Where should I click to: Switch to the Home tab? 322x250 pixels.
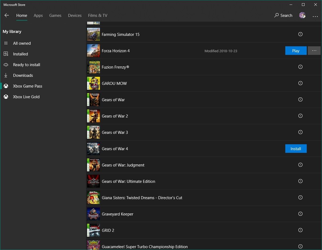22,16
